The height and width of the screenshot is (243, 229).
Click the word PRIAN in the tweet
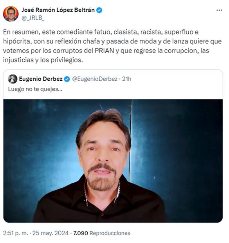point(105,51)
